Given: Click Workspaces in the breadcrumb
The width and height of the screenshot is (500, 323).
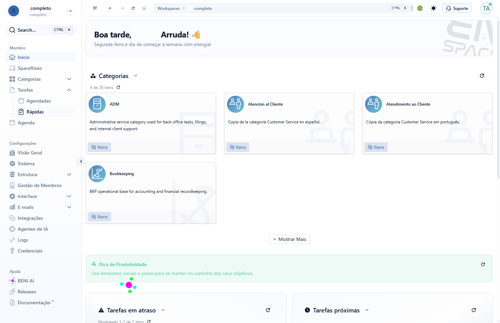Looking at the screenshot, I should [x=168, y=9].
